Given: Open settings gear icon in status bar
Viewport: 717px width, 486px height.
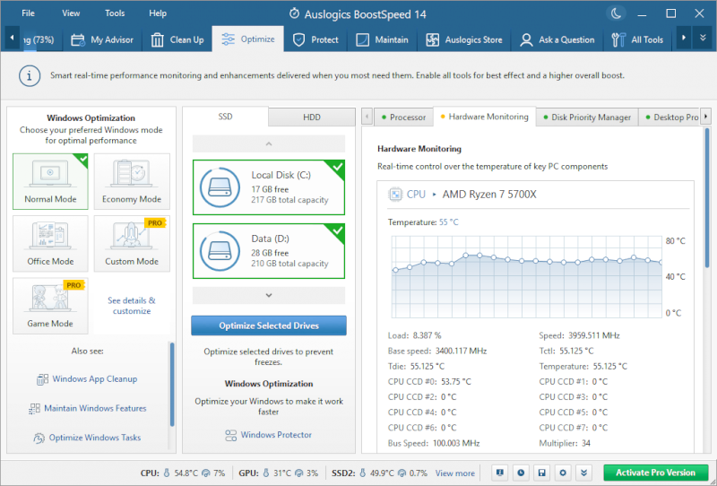Looking at the screenshot, I should click(563, 473).
